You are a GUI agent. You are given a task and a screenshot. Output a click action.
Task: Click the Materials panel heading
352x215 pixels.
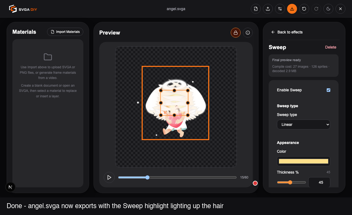tap(24, 32)
